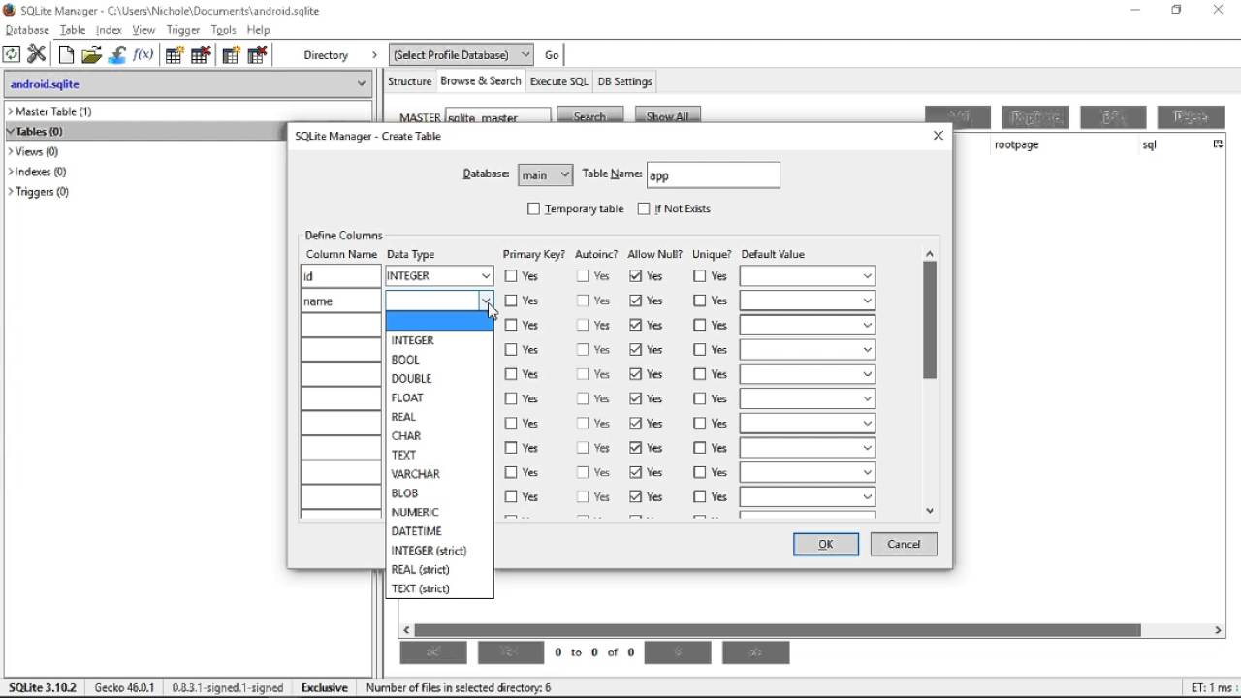
Task: Open the Select Profile Database dropdown
Action: [461, 55]
